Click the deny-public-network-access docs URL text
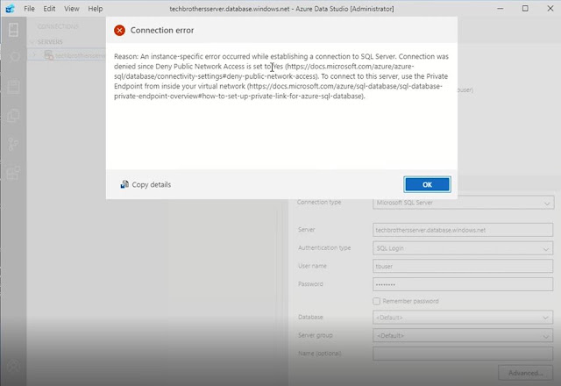 (264, 71)
